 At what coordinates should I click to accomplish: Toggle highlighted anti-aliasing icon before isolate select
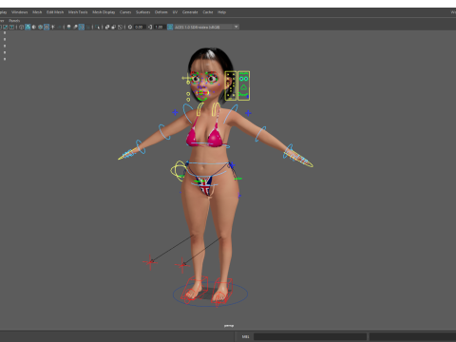(x=82, y=27)
